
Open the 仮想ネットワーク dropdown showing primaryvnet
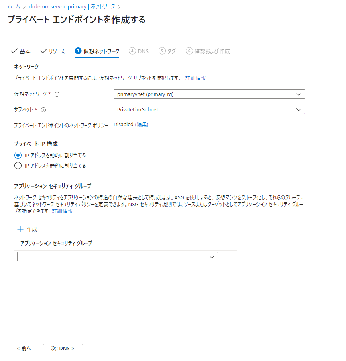209,94
